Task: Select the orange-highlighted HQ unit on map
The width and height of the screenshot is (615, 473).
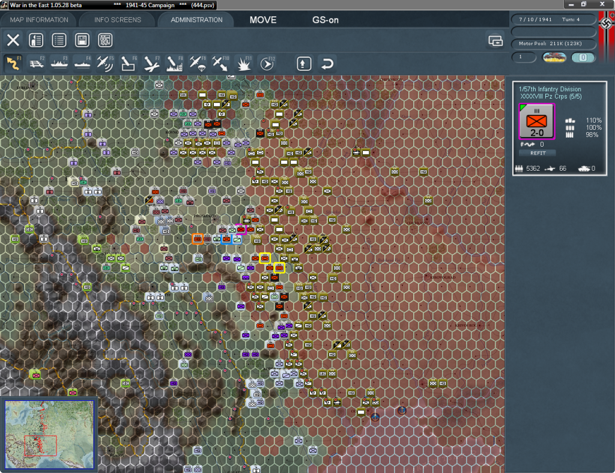Action: [x=198, y=239]
